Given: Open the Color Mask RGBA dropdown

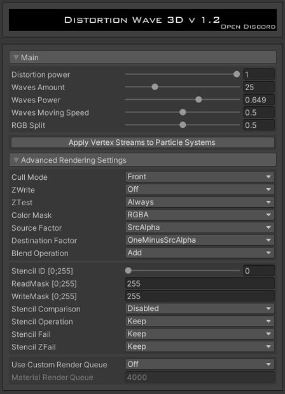Looking at the screenshot, I should (x=200, y=215).
